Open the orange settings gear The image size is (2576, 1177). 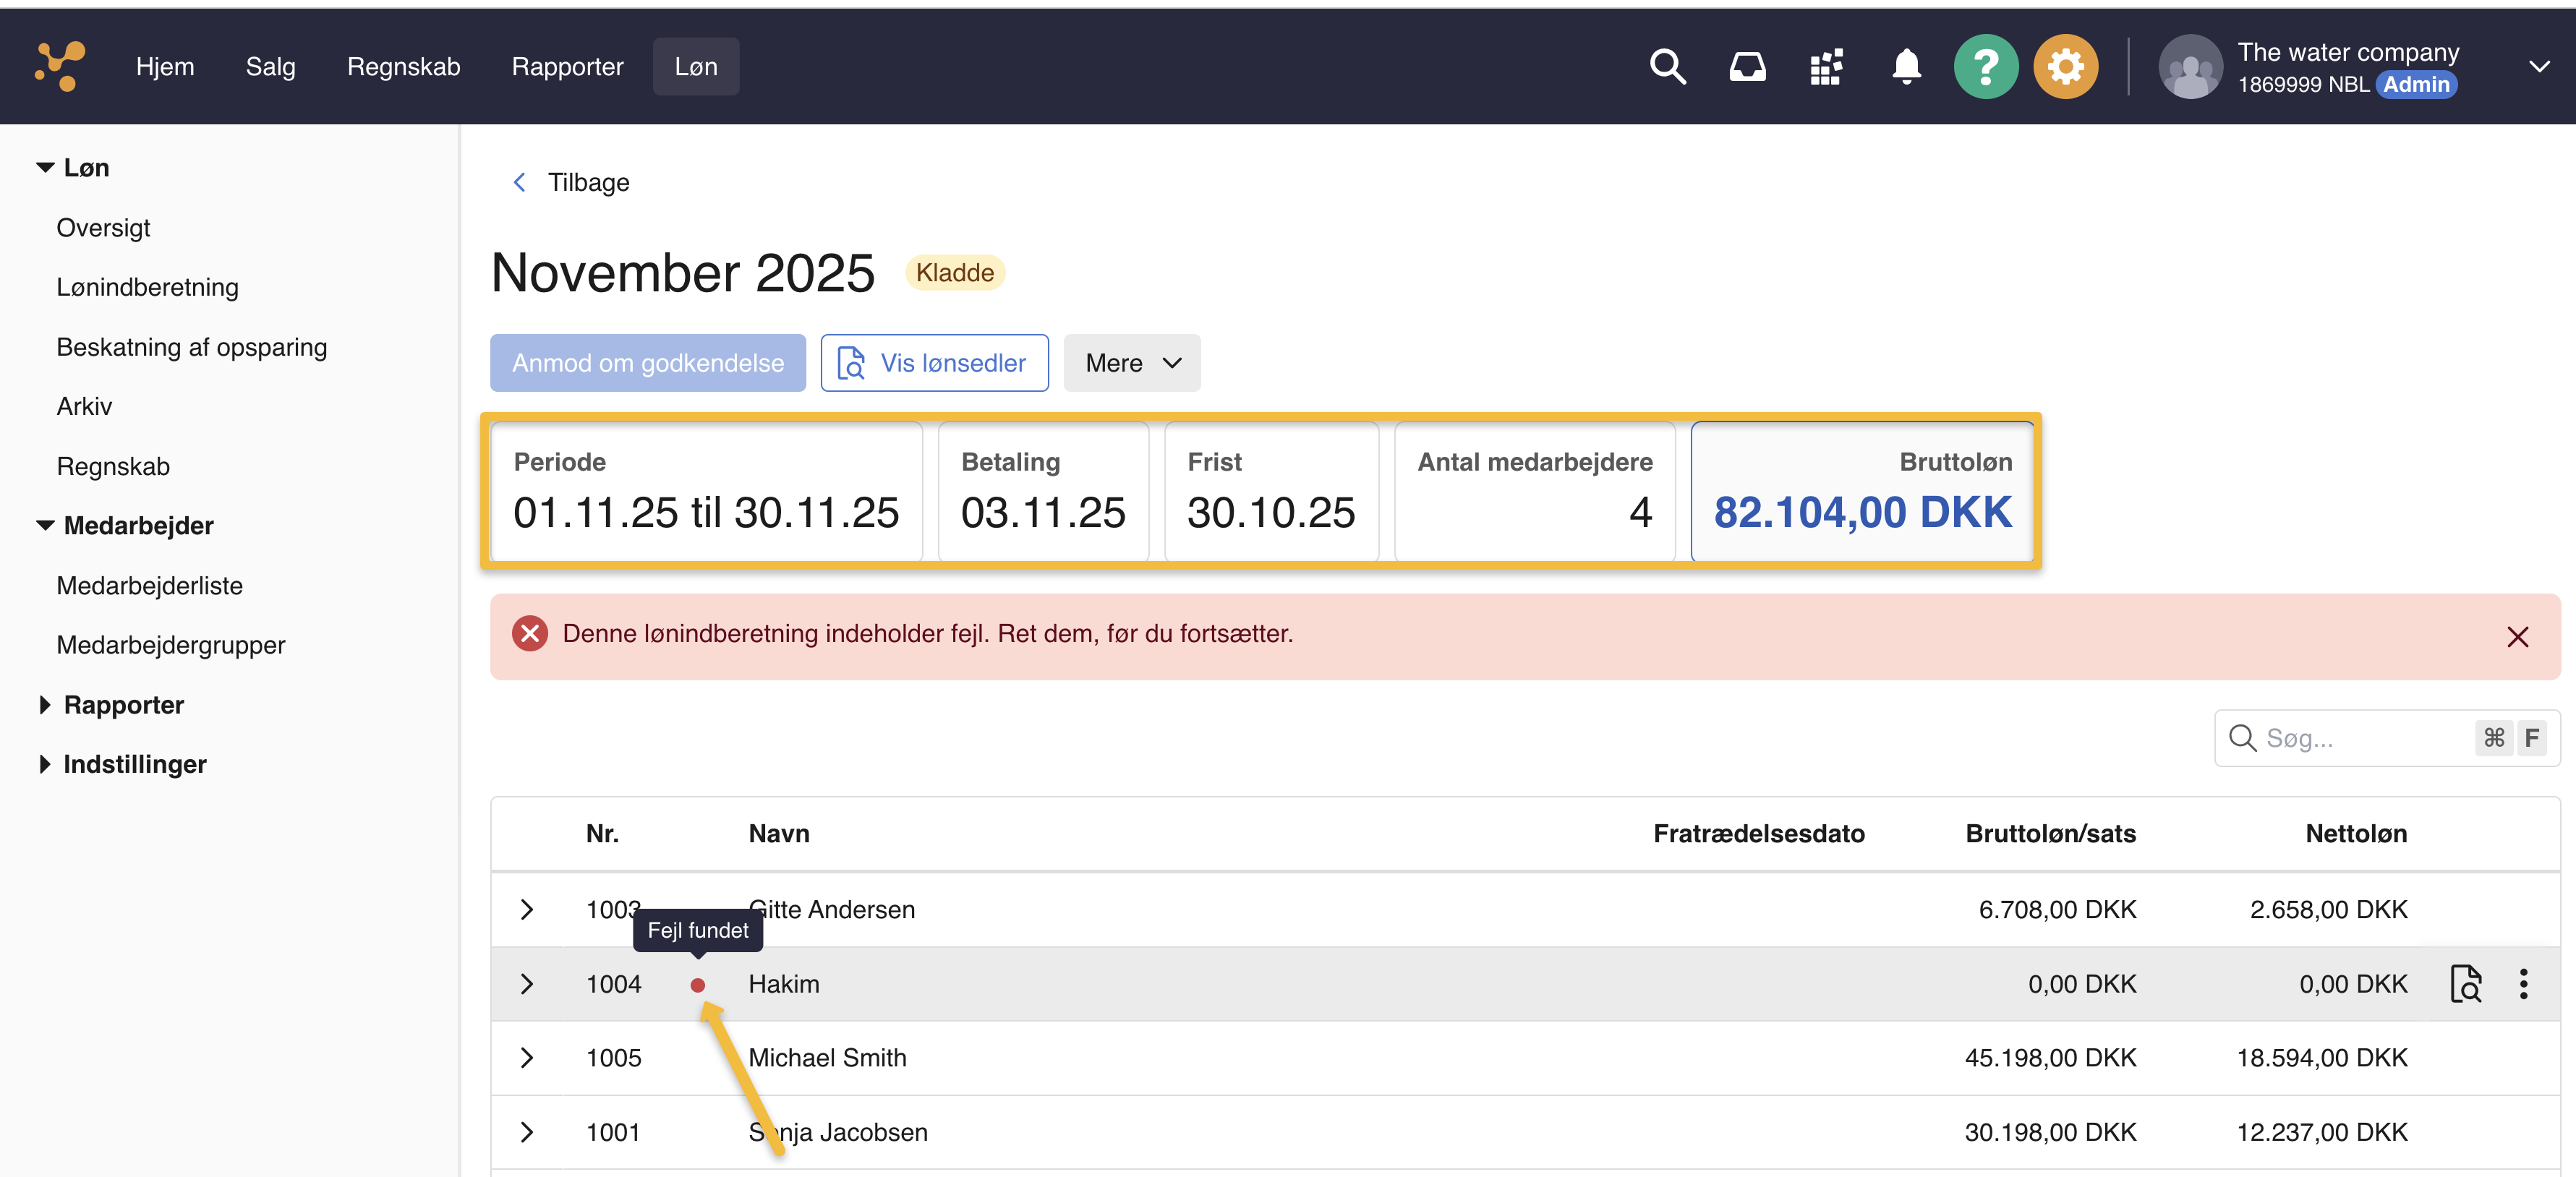[2065, 67]
